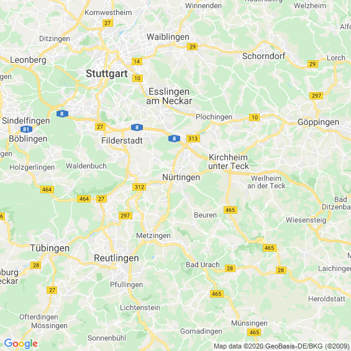351x351 pixels.
Task: Select the Bad Urach town label
Action: click(203, 265)
